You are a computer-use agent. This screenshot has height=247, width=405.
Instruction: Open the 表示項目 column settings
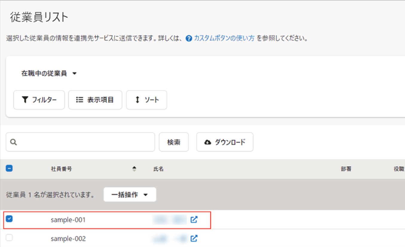95,100
